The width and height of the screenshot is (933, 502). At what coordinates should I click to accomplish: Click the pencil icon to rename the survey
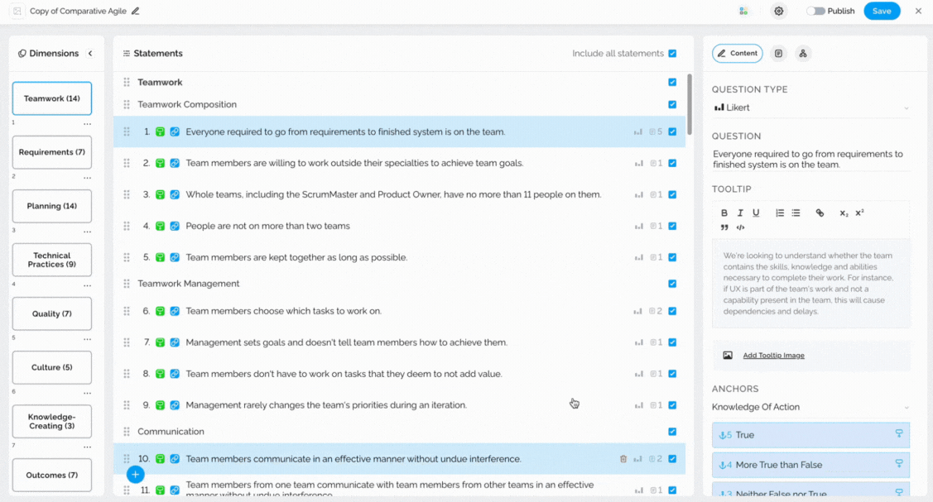click(136, 12)
